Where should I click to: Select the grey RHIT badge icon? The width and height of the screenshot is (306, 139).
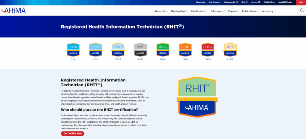(x=140, y=50)
